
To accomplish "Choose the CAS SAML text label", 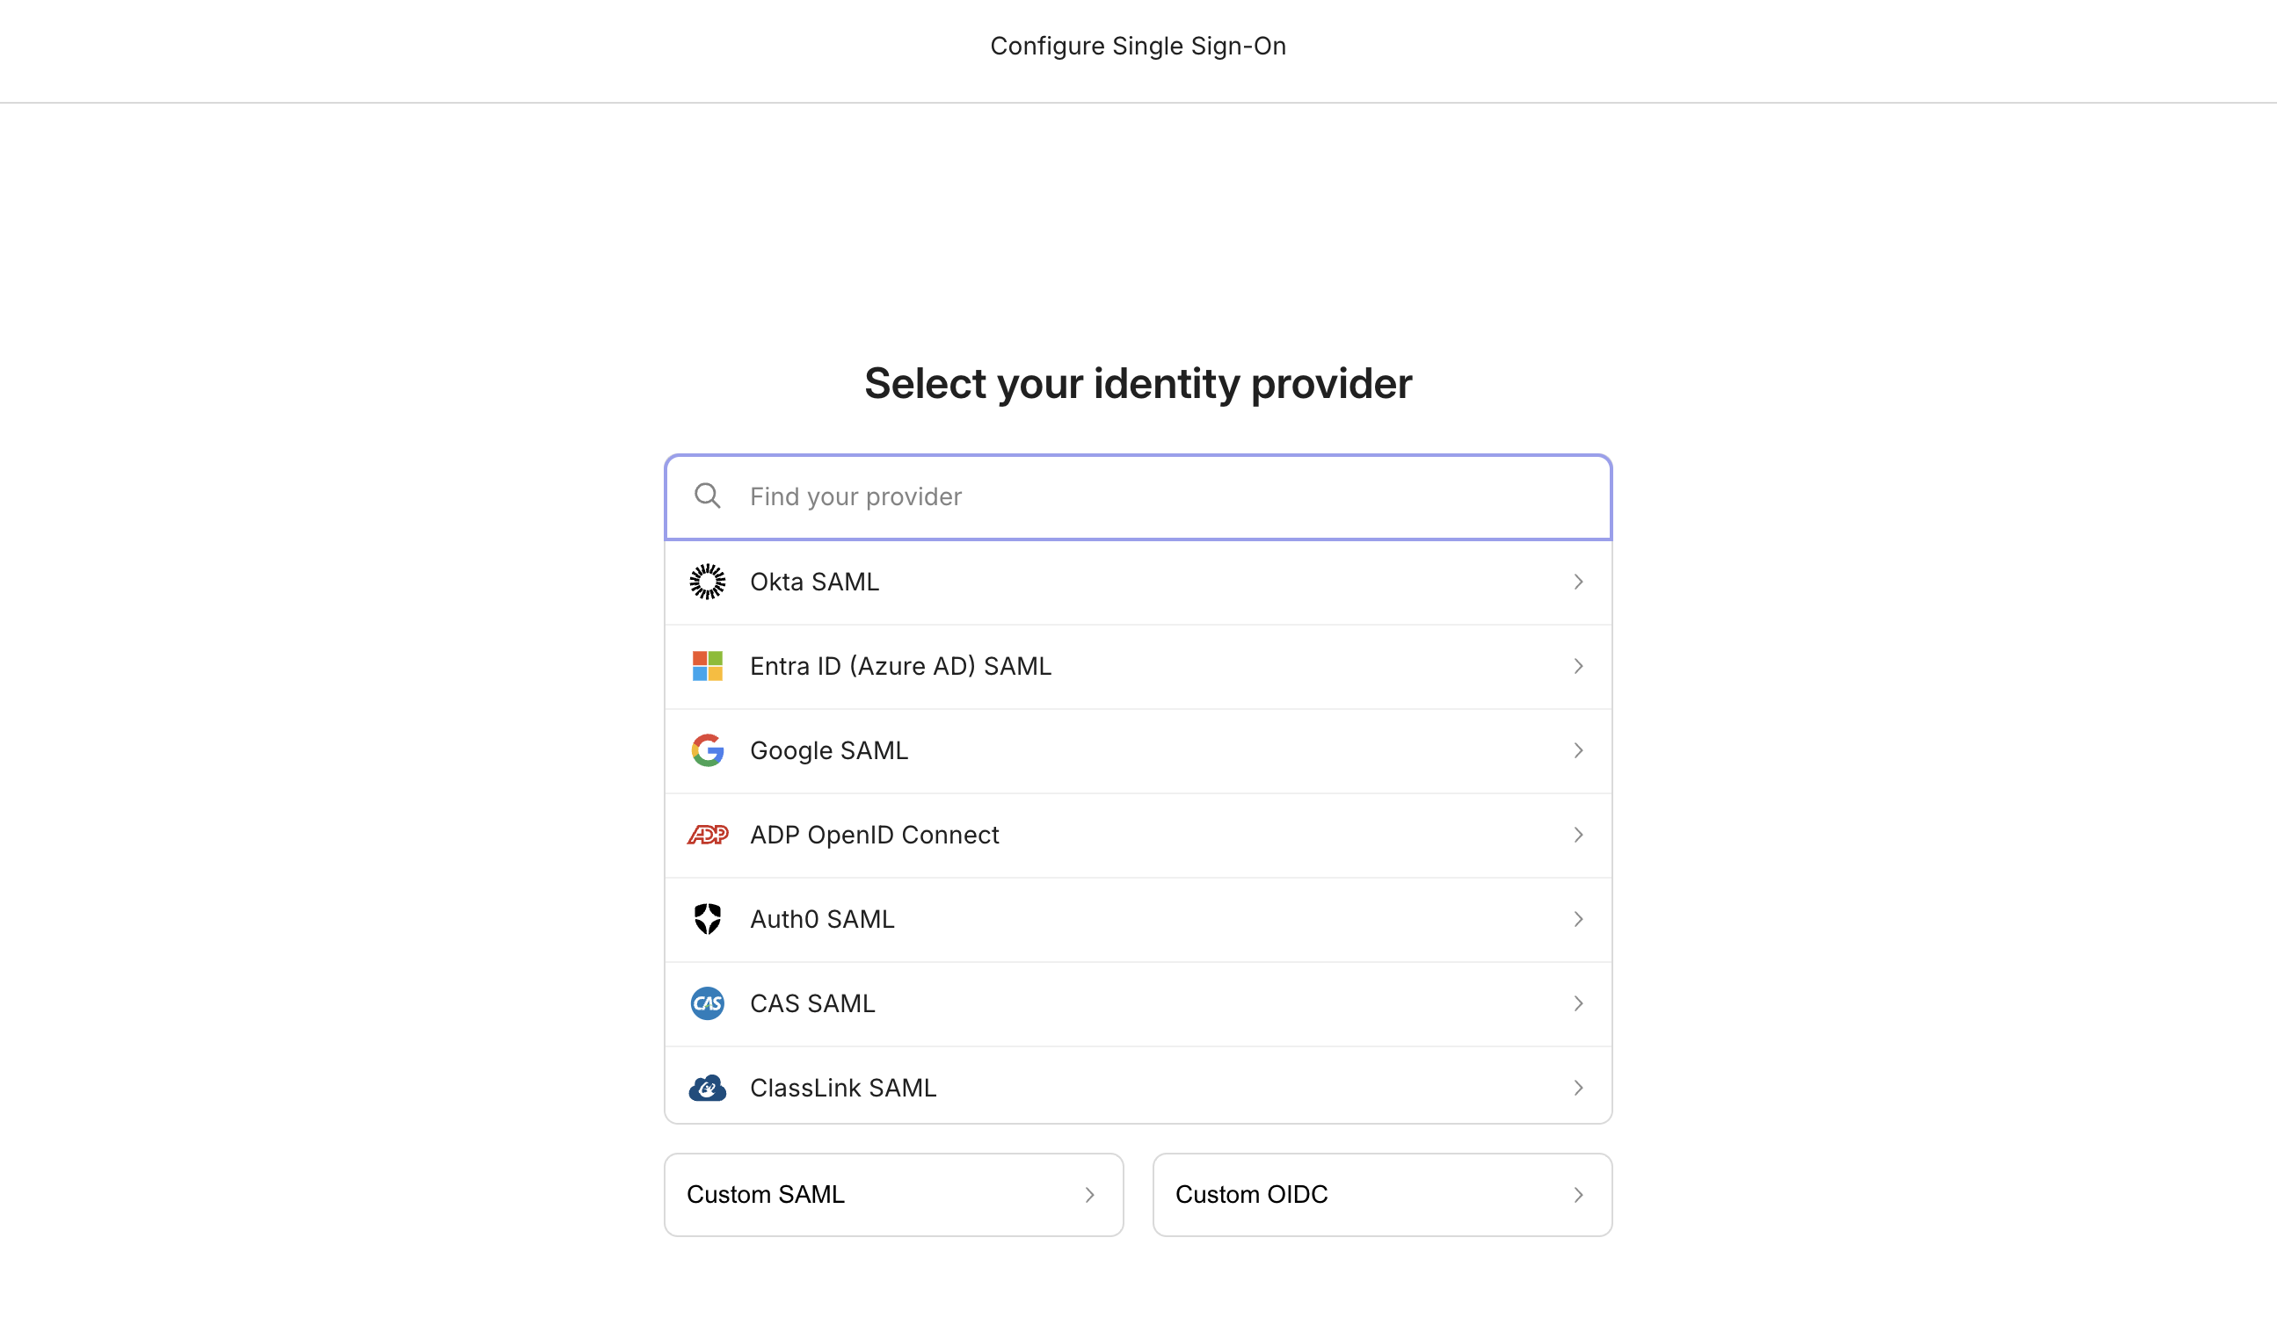I will (x=811, y=1003).
